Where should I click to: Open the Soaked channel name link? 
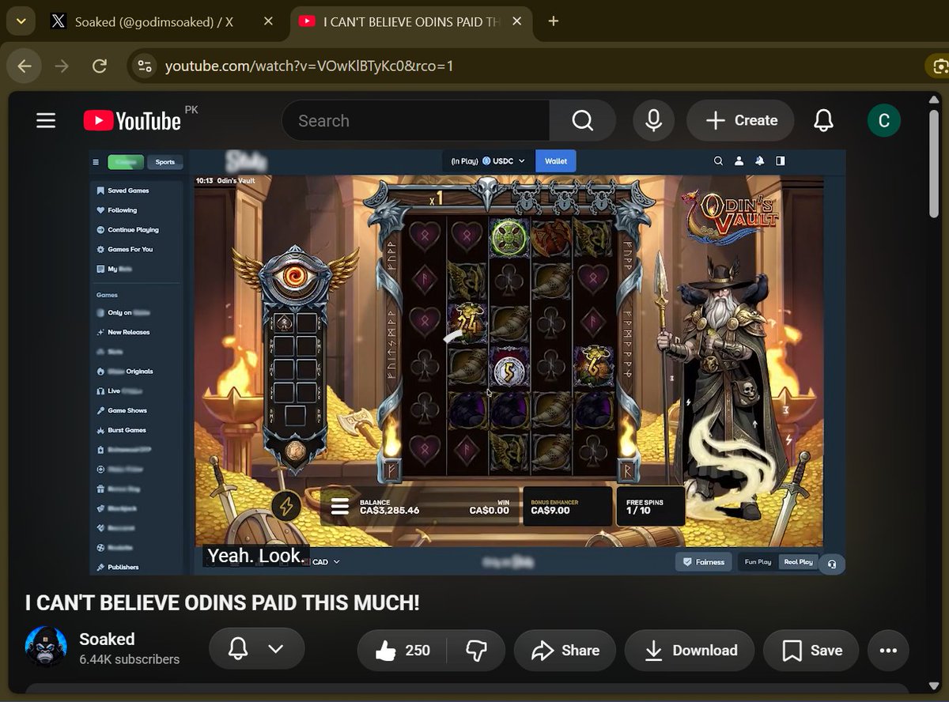click(107, 639)
